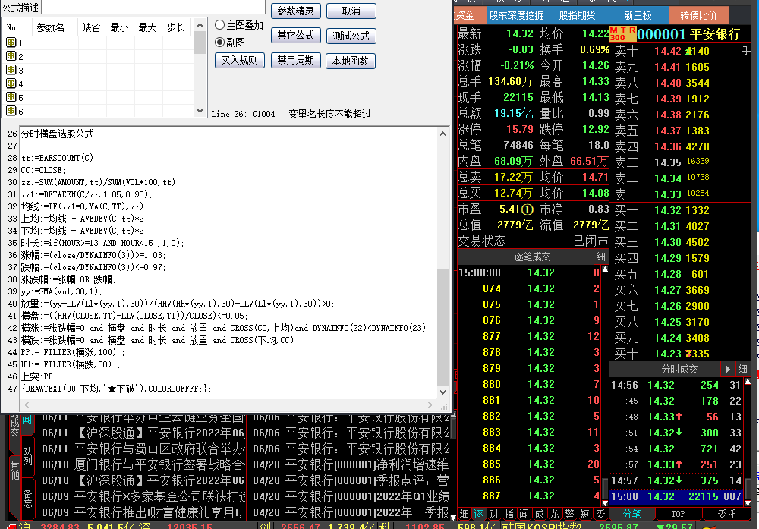Open the 本地函数 list
The height and width of the screenshot is (529, 759).
pos(351,61)
